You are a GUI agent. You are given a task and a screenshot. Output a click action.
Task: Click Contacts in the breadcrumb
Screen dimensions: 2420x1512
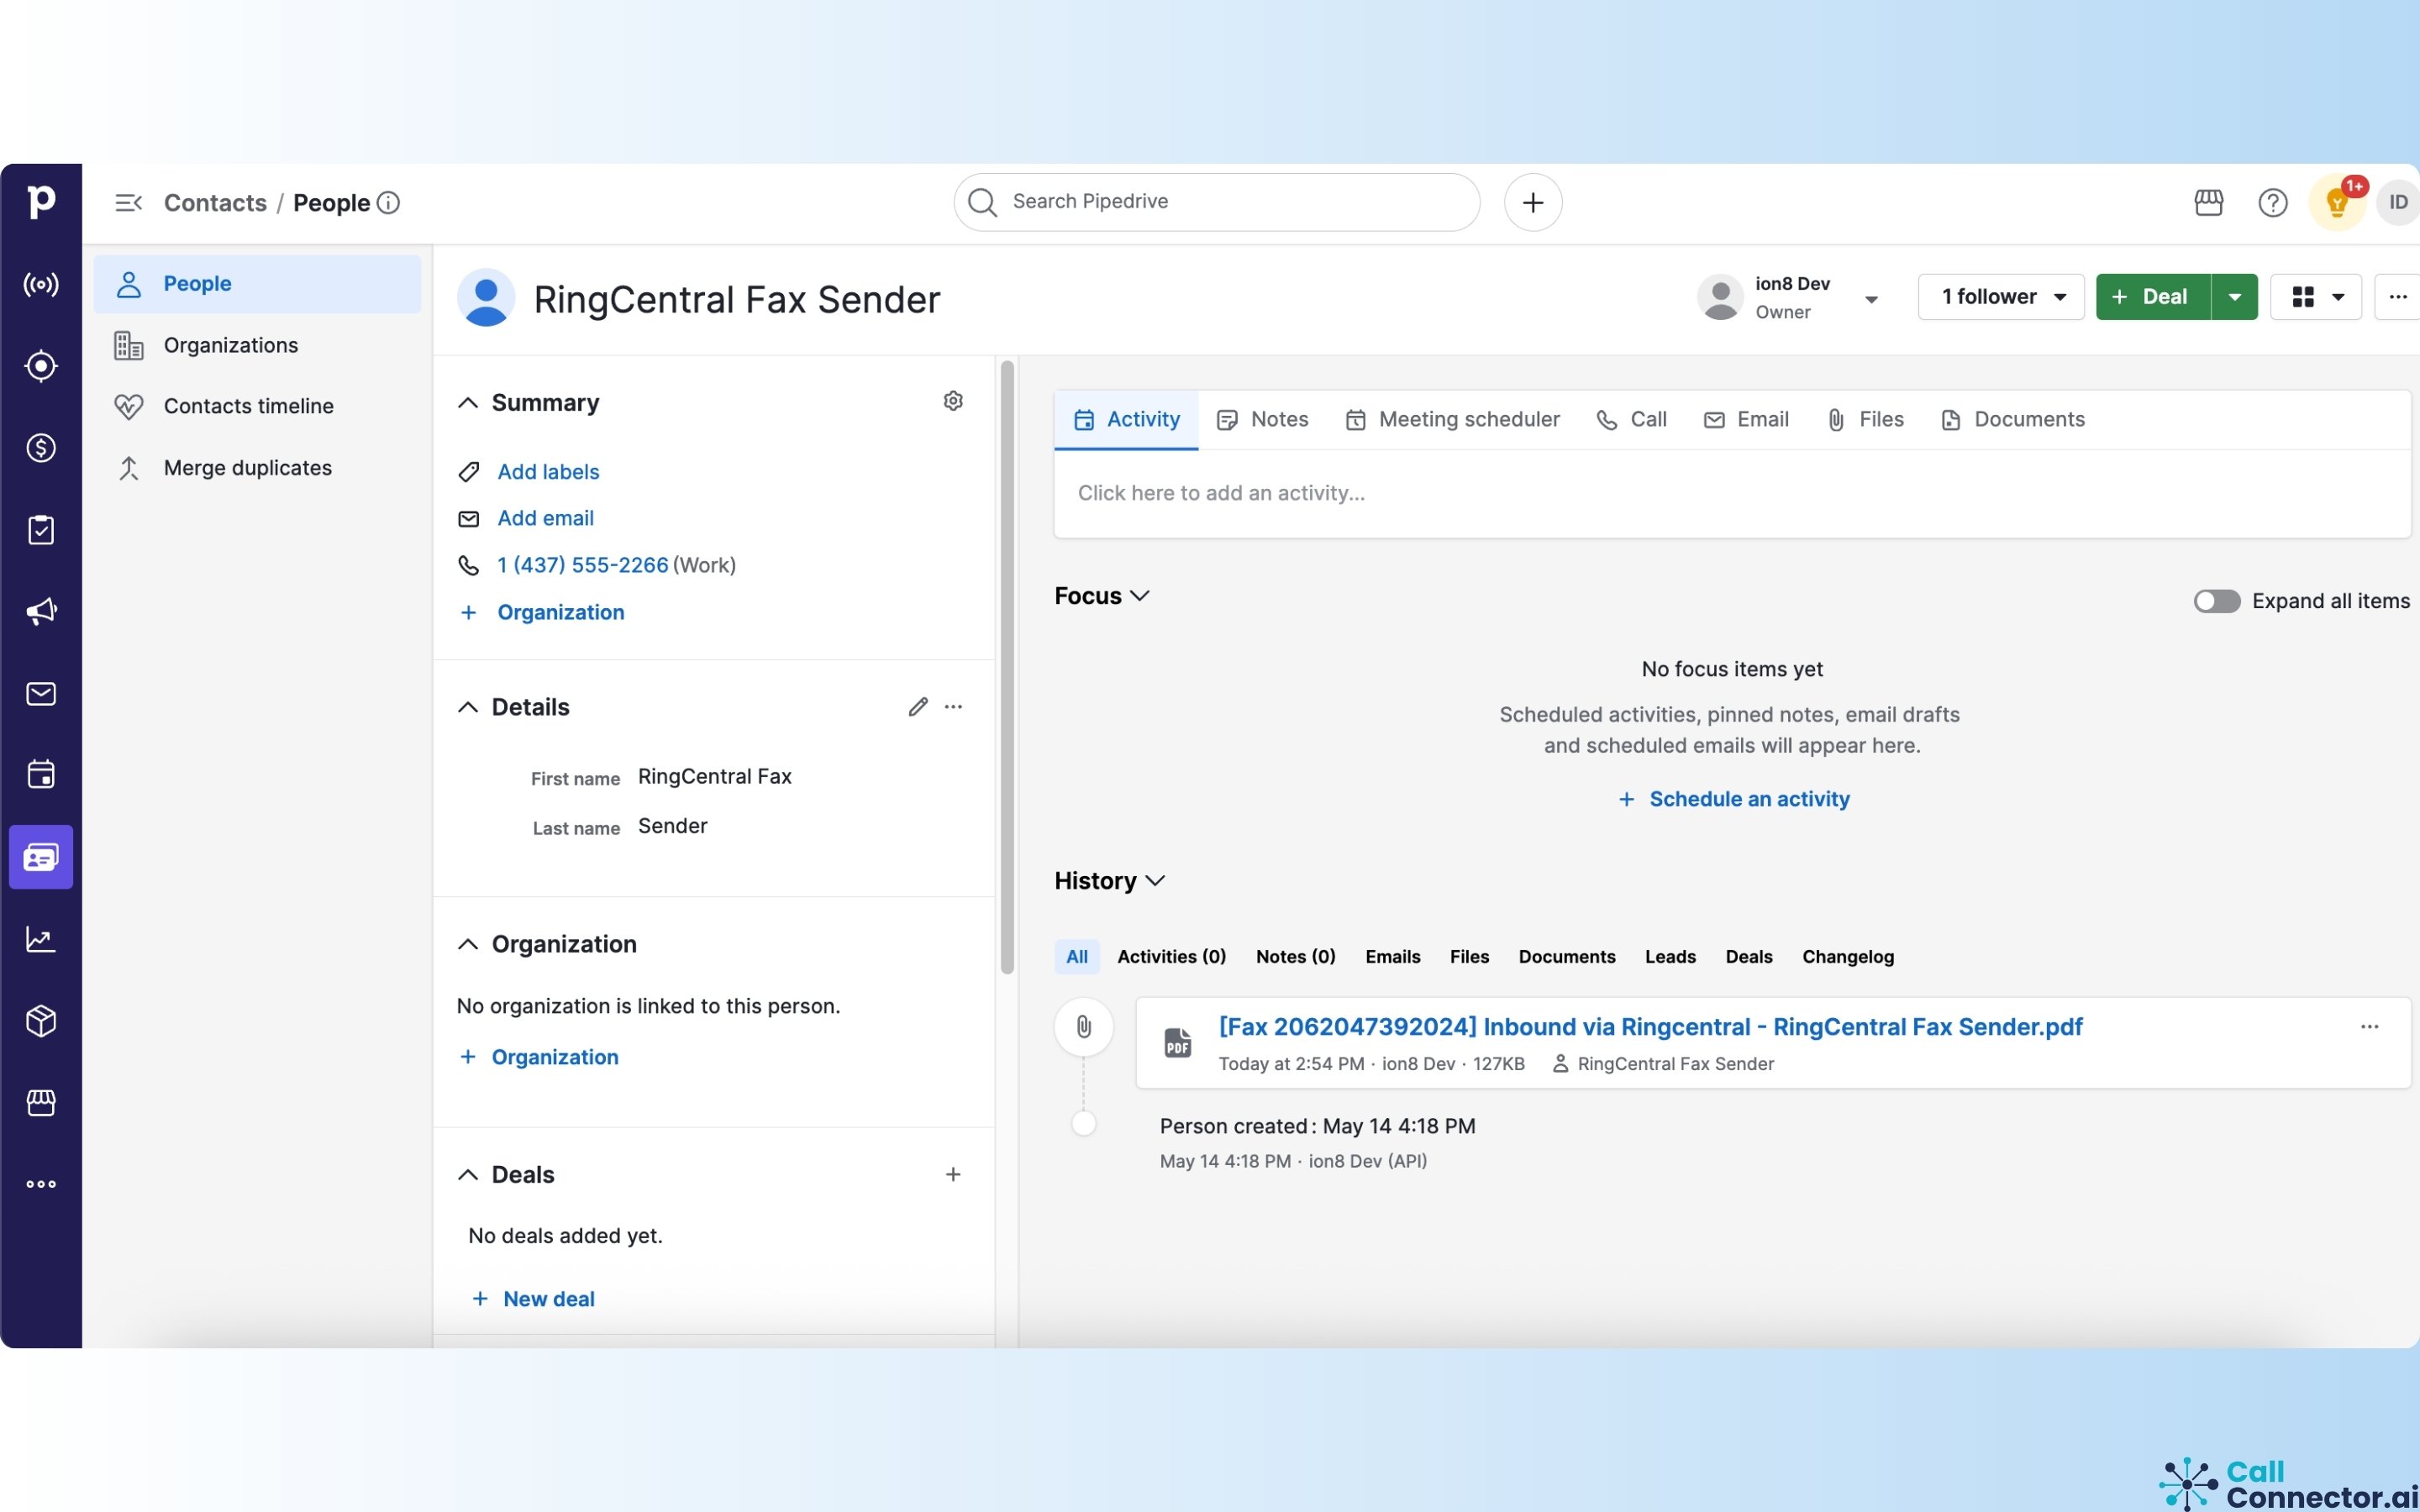coord(215,203)
